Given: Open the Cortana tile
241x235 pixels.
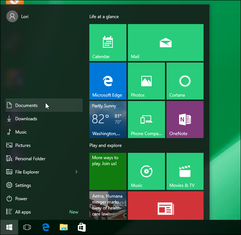Looking at the screenshot, I should pyautogui.click(x=185, y=81).
